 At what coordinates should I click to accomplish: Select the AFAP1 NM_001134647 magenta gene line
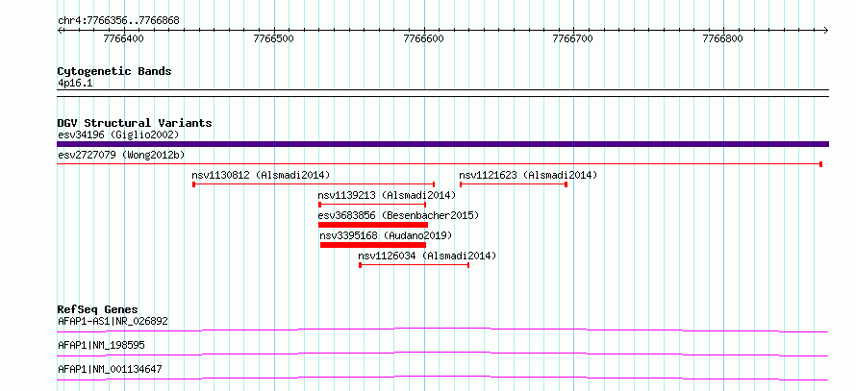click(442, 378)
